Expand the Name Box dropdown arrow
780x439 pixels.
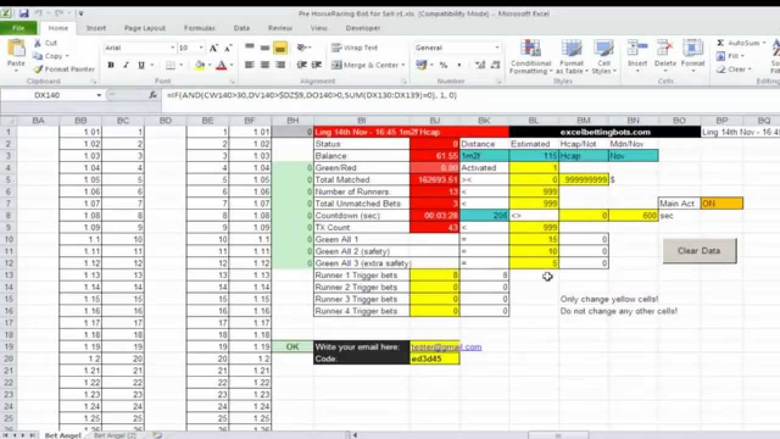click(x=99, y=95)
